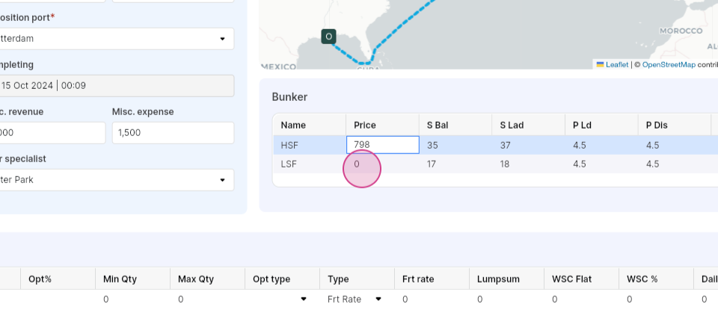The image size is (718, 331).
Task: Click the Max Qty cell value 0
Action: pyautogui.click(x=207, y=300)
